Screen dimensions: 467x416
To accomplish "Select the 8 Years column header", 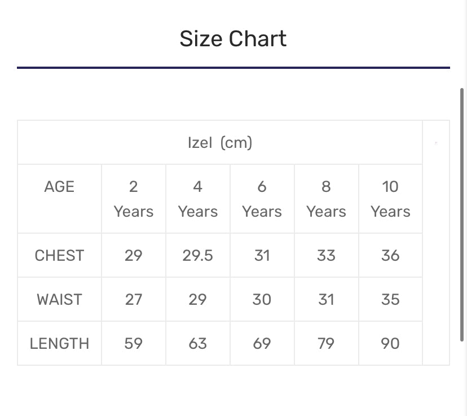I will [x=326, y=199].
